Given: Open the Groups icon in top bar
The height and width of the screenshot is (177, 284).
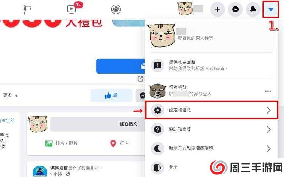Looking at the screenshot, I should [x=116, y=9].
